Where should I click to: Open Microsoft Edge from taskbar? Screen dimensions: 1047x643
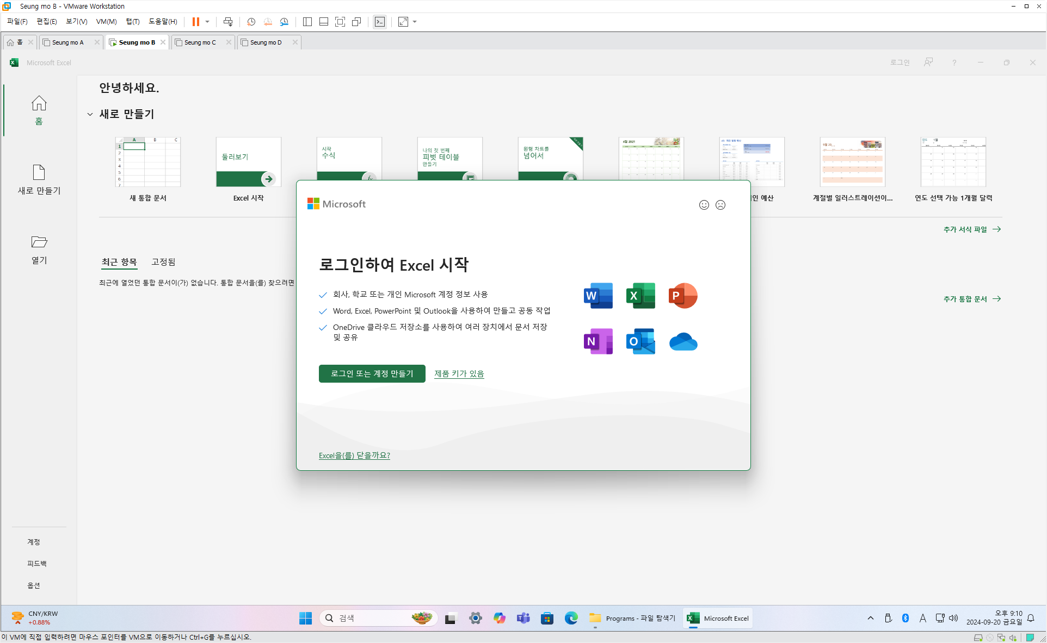571,618
